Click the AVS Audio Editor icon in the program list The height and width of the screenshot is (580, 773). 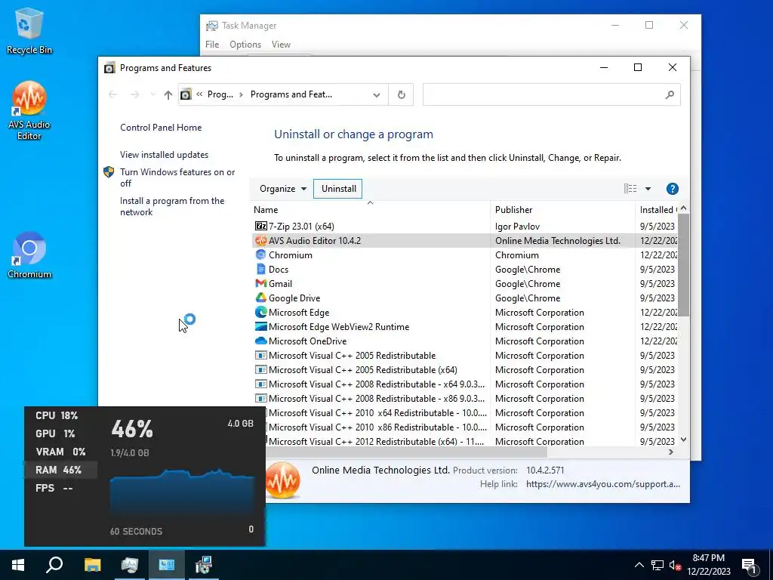pos(260,241)
